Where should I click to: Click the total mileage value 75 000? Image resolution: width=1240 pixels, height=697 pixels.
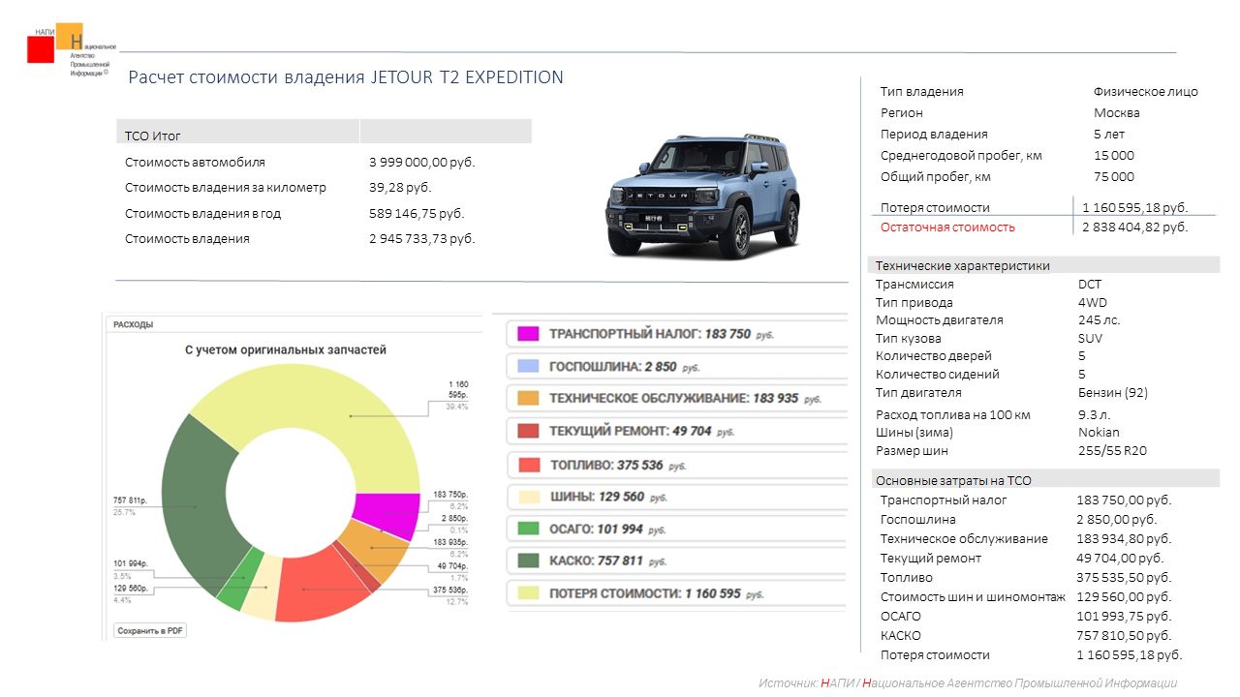pyautogui.click(x=1114, y=177)
